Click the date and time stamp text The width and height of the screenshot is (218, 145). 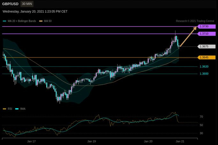pos(35,11)
